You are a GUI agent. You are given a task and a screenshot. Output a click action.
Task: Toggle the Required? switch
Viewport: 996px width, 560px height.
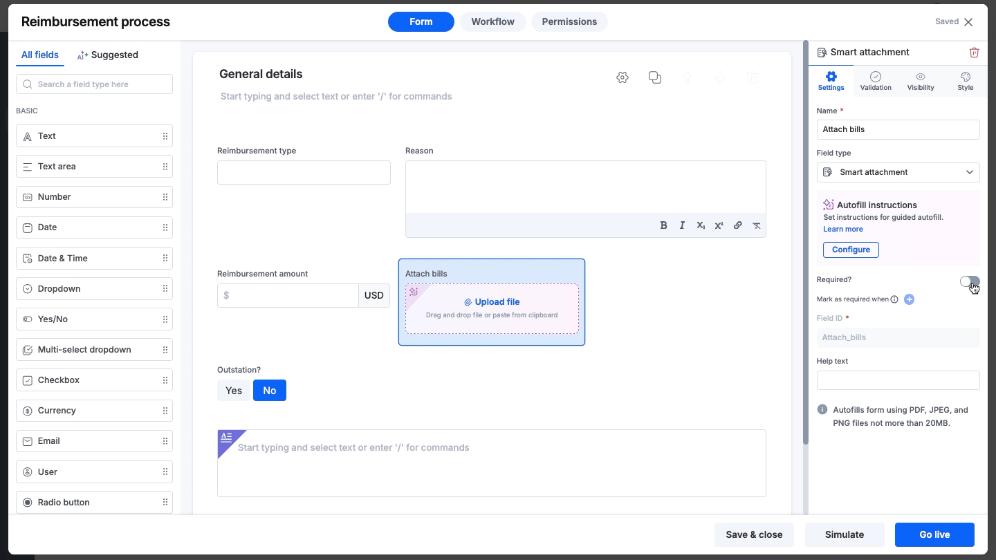pos(970,281)
